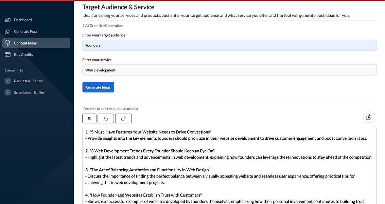
Task: Click the service field containing Web Development
Action: point(229,70)
